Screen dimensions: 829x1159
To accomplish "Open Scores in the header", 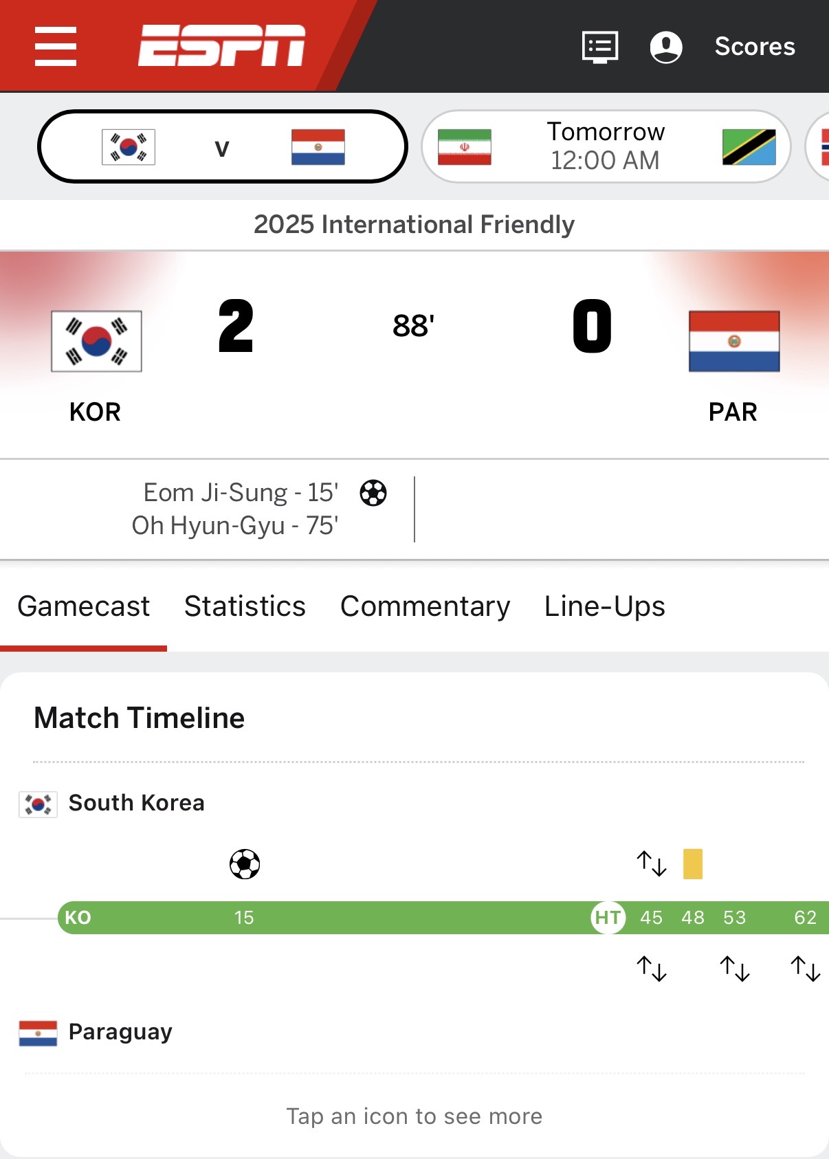I will click(x=755, y=47).
